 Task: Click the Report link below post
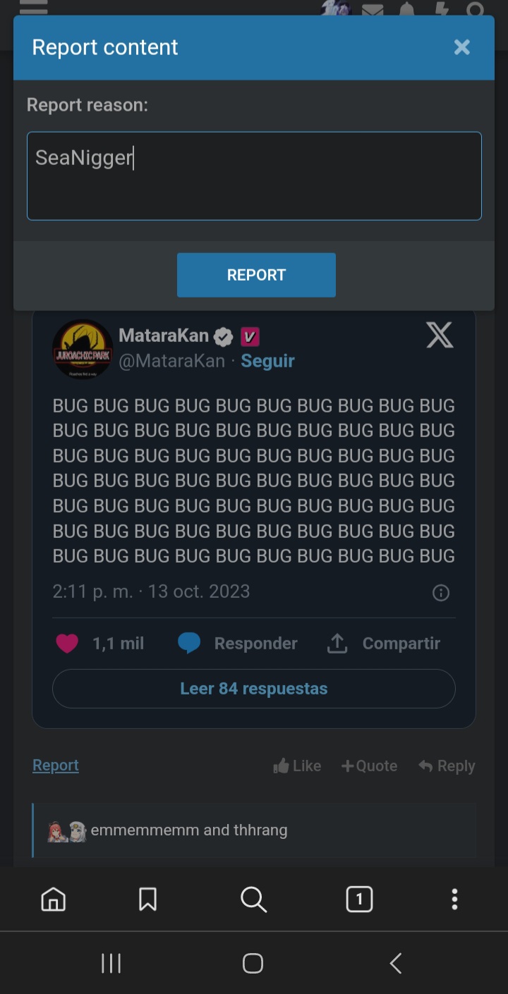tap(56, 765)
